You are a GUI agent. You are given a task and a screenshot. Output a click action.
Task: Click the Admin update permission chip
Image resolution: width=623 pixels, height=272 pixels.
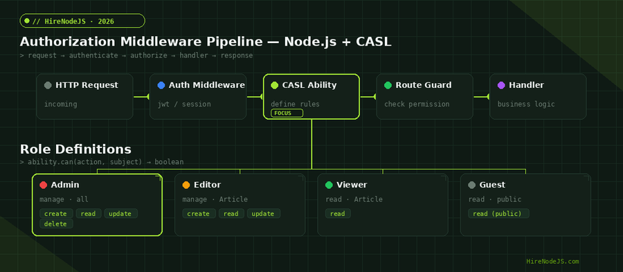[120, 214]
